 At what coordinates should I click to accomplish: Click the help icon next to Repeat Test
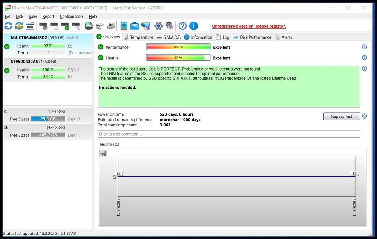(365, 116)
